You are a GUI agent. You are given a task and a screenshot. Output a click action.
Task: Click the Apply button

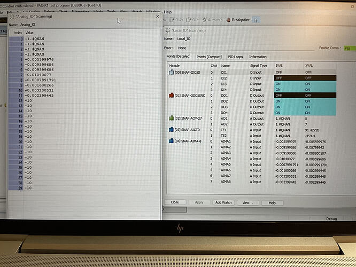pos(199,202)
